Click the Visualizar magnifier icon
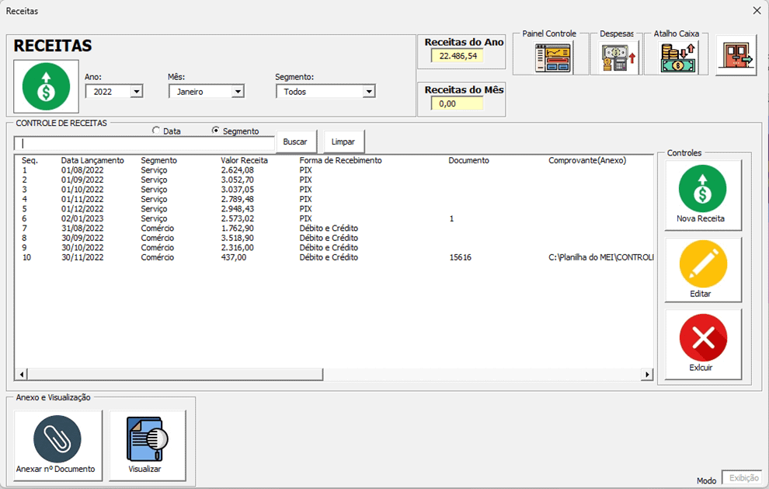The image size is (769, 489). [147, 437]
